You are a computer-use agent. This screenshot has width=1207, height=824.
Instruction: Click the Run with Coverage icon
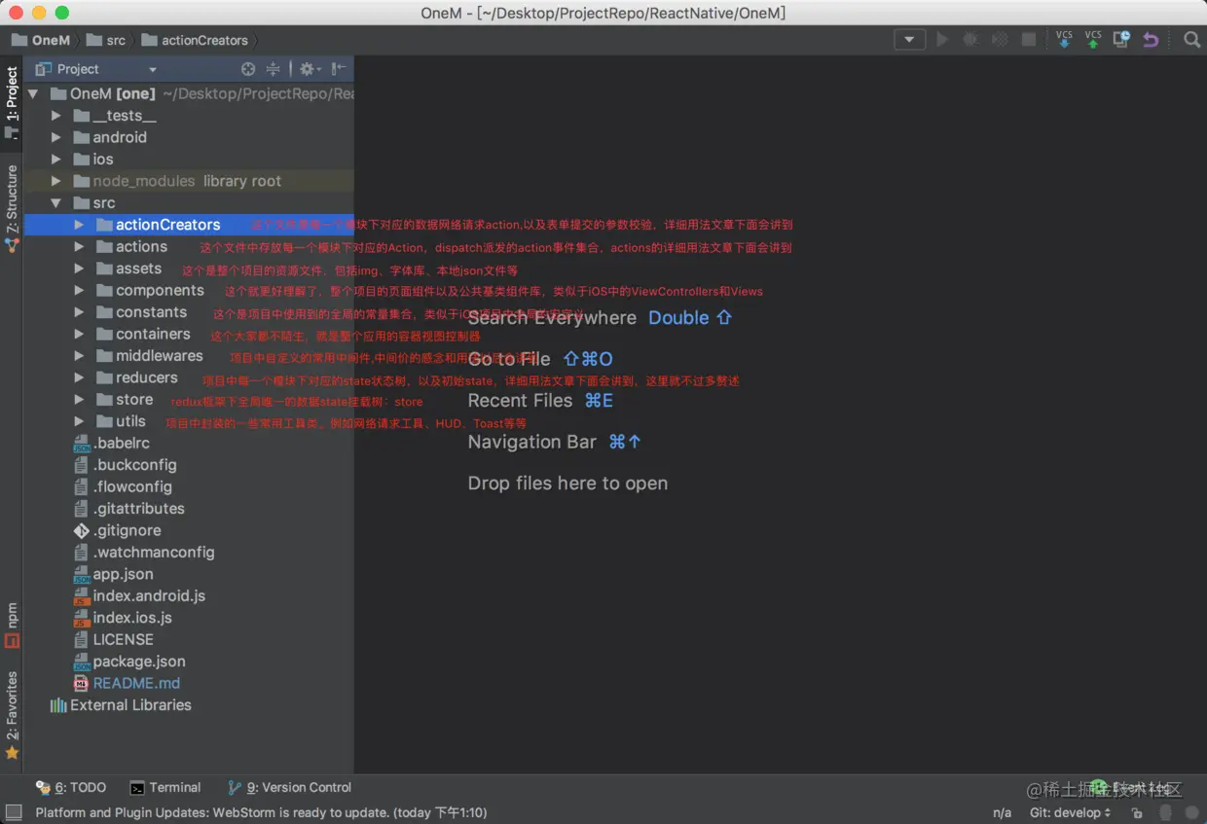(x=1000, y=40)
